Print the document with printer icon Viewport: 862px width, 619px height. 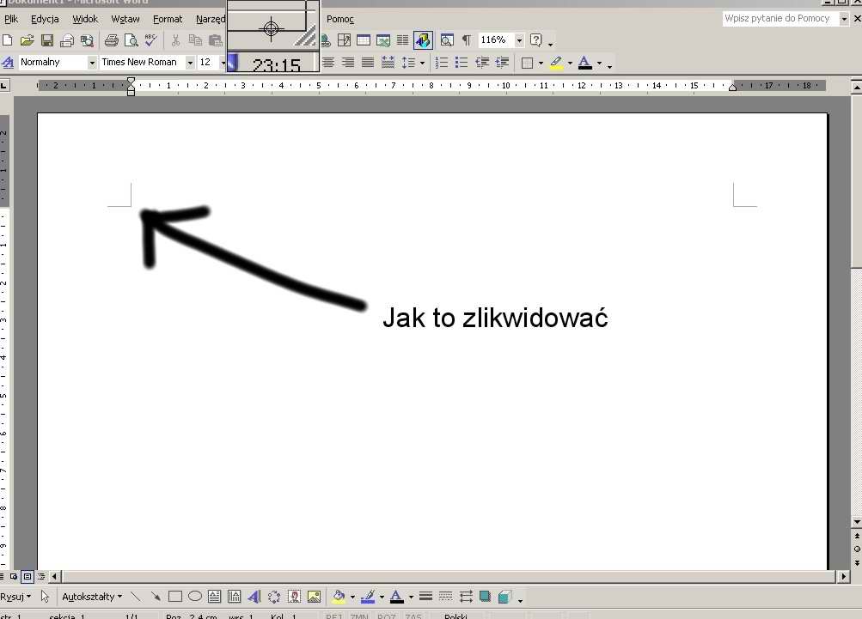coord(112,40)
